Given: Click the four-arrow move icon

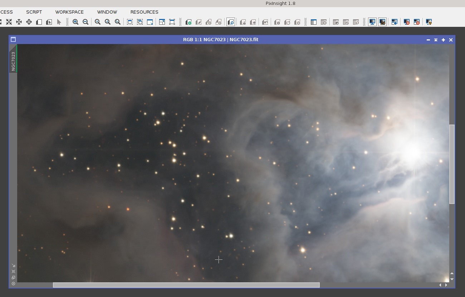Looking at the screenshot, I should point(29,22).
